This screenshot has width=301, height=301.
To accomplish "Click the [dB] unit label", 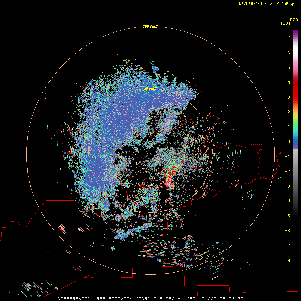I will (x=285, y=23).
